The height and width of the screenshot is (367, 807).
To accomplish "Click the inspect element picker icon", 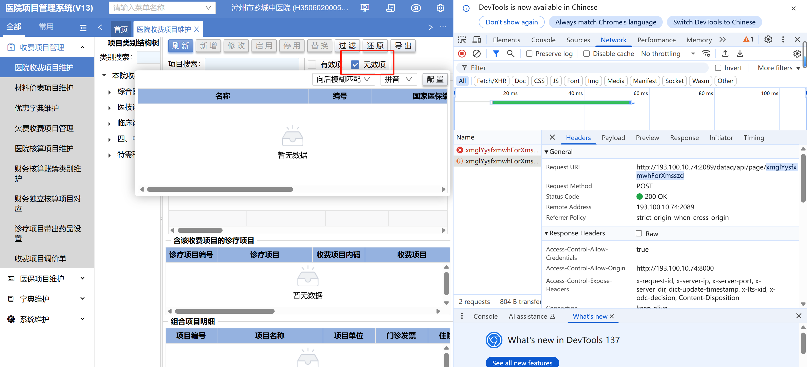I will coord(462,40).
